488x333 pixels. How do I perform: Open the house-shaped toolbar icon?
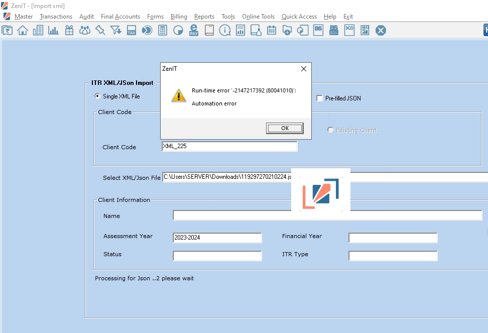click(23, 30)
